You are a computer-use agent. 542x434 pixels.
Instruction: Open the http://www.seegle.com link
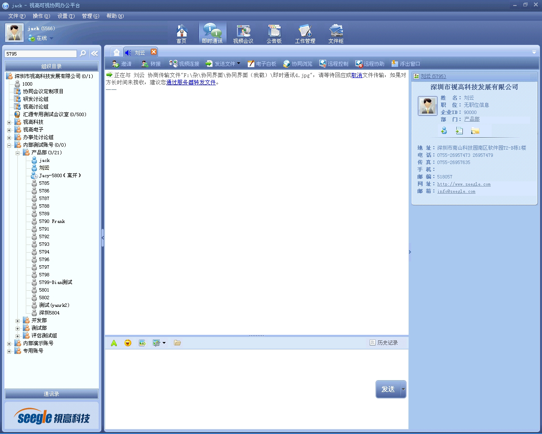pos(464,184)
